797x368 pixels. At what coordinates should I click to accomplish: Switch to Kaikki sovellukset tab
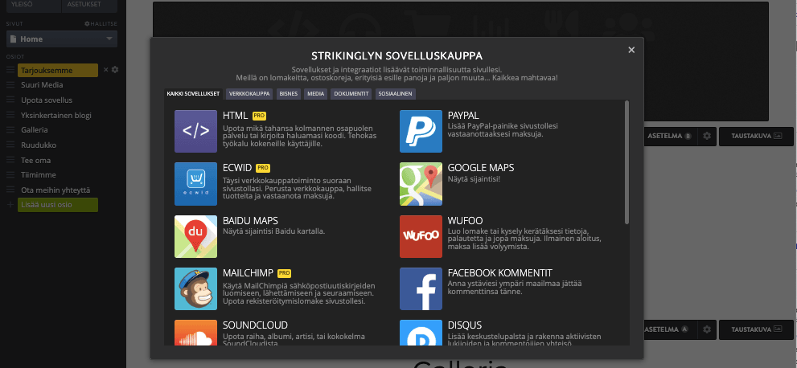coord(193,94)
